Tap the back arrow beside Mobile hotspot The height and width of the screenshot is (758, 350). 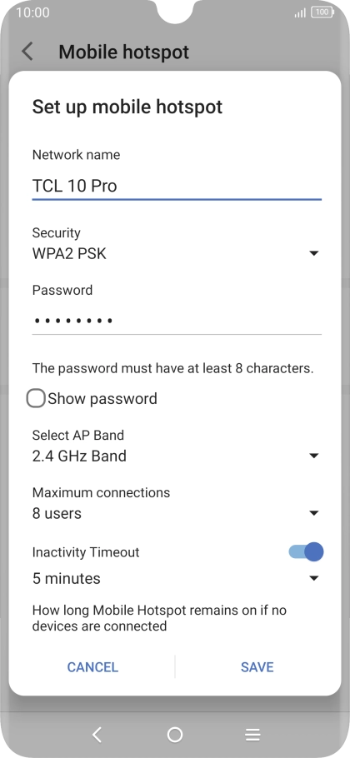[x=27, y=52]
